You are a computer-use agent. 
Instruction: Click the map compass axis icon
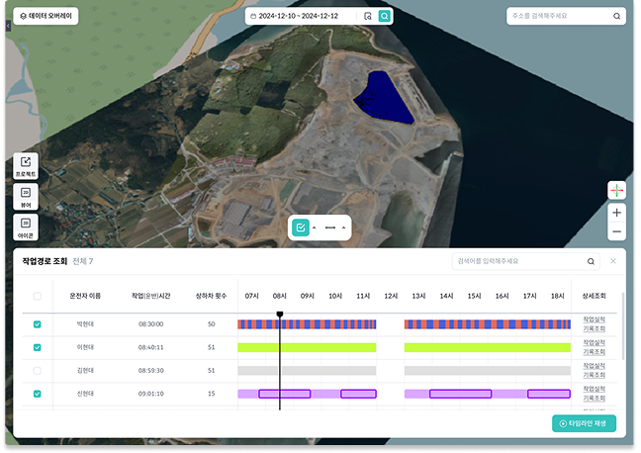coord(616,190)
